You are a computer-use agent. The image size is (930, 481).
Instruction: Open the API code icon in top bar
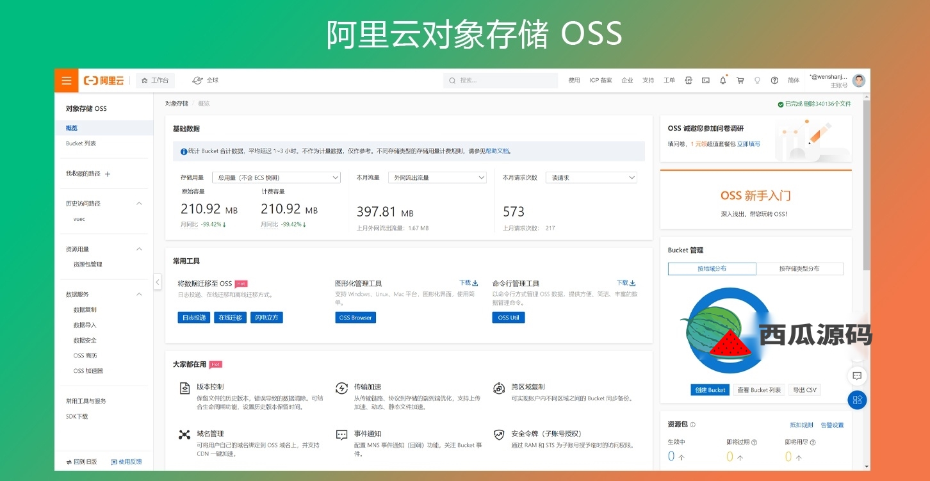(689, 81)
